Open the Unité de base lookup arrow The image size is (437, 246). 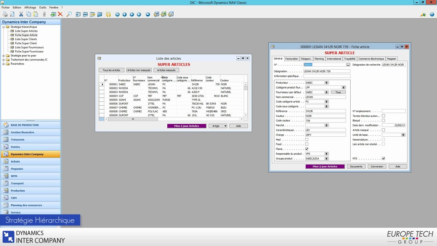coord(403,135)
